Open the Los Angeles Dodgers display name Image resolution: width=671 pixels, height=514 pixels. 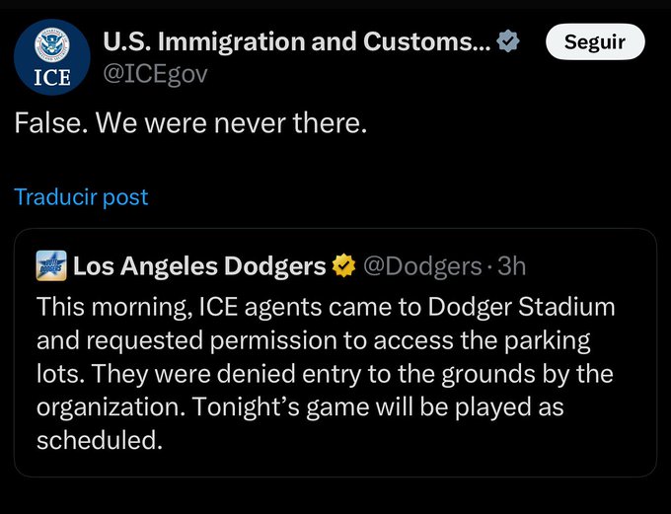point(199,266)
